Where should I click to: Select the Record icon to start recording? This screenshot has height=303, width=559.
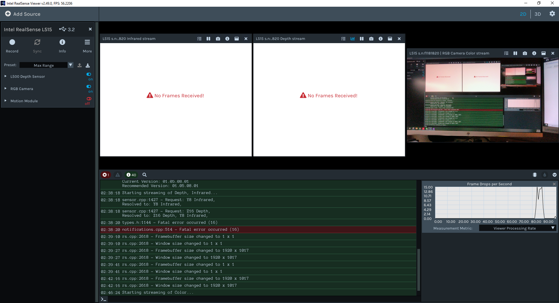point(12,42)
